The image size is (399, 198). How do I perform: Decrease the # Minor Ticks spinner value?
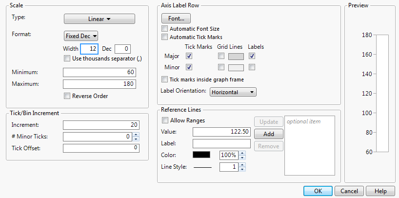click(136, 139)
